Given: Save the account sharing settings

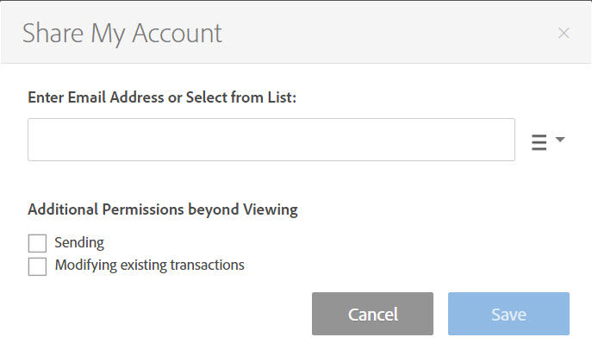Looking at the screenshot, I should coord(508,314).
